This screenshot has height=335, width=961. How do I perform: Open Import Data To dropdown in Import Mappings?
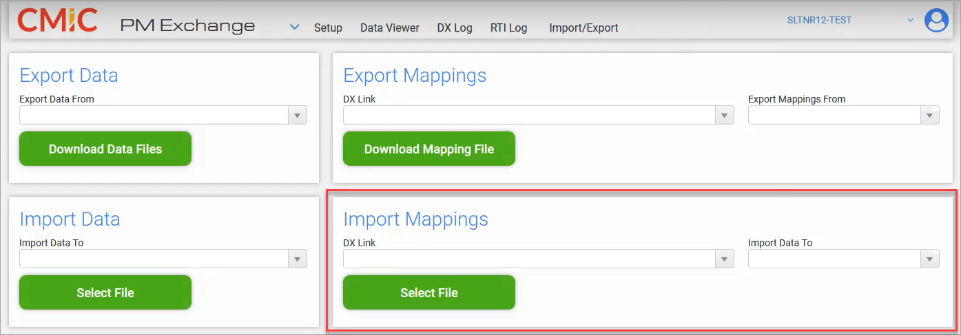(x=930, y=259)
